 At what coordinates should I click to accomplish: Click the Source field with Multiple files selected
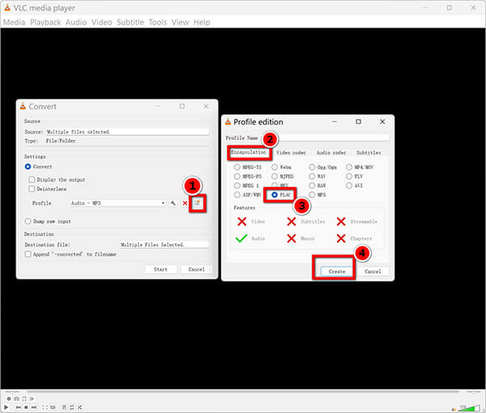[127, 132]
